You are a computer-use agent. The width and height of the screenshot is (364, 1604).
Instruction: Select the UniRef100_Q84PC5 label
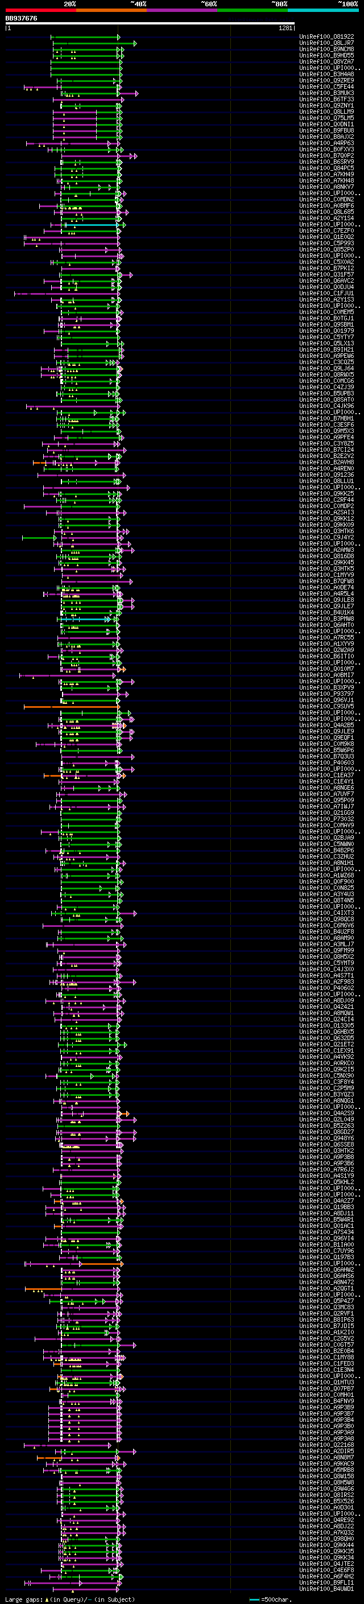(x=326, y=168)
